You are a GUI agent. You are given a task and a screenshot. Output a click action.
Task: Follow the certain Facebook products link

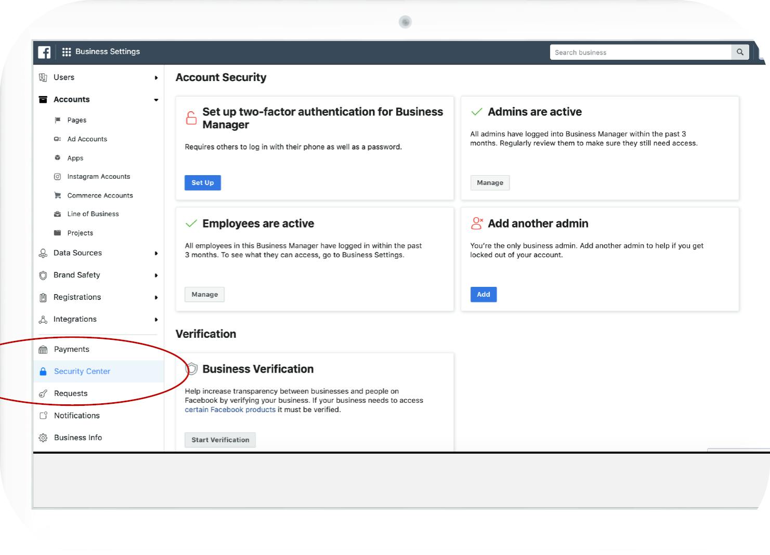[230, 410]
